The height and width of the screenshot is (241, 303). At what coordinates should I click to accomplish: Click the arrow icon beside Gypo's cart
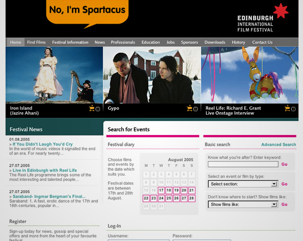(196, 109)
